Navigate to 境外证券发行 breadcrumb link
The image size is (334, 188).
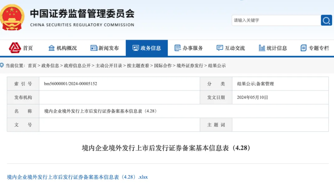pyautogui.click(x=190, y=66)
